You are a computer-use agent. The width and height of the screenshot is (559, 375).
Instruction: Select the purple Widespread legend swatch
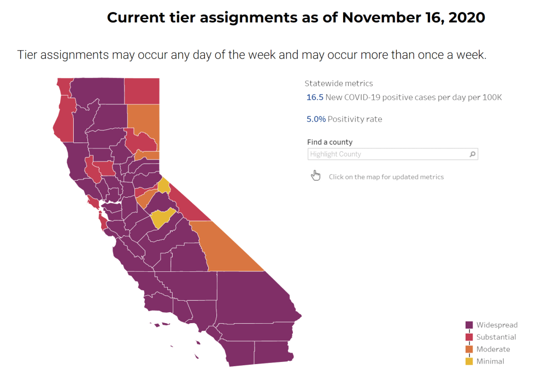pos(469,325)
